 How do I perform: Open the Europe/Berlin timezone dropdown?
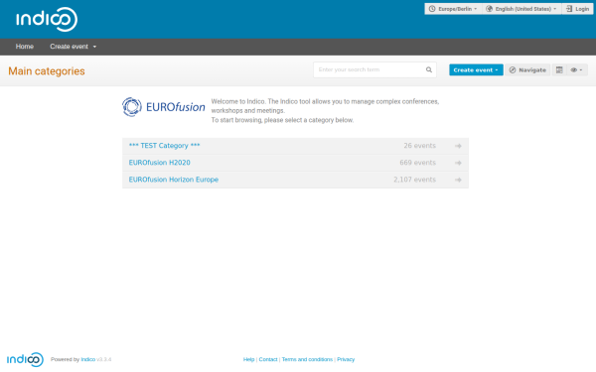click(x=453, y=9)
